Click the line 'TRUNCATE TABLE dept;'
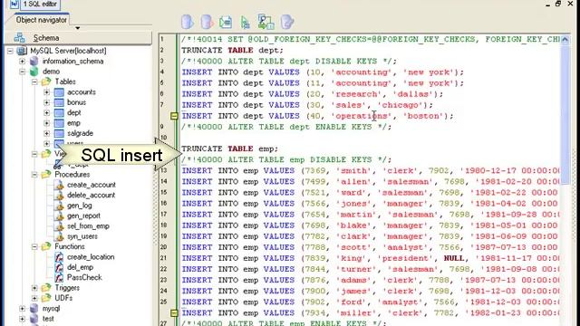Image resolution: width=580 pixels, height=326 pixels. coord(232,51)
